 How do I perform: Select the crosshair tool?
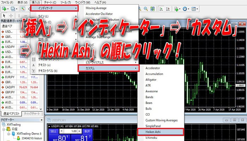(x=11, y=16)
